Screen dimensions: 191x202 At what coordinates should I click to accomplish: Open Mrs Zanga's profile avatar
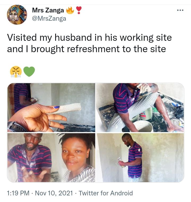click(17, 15)
